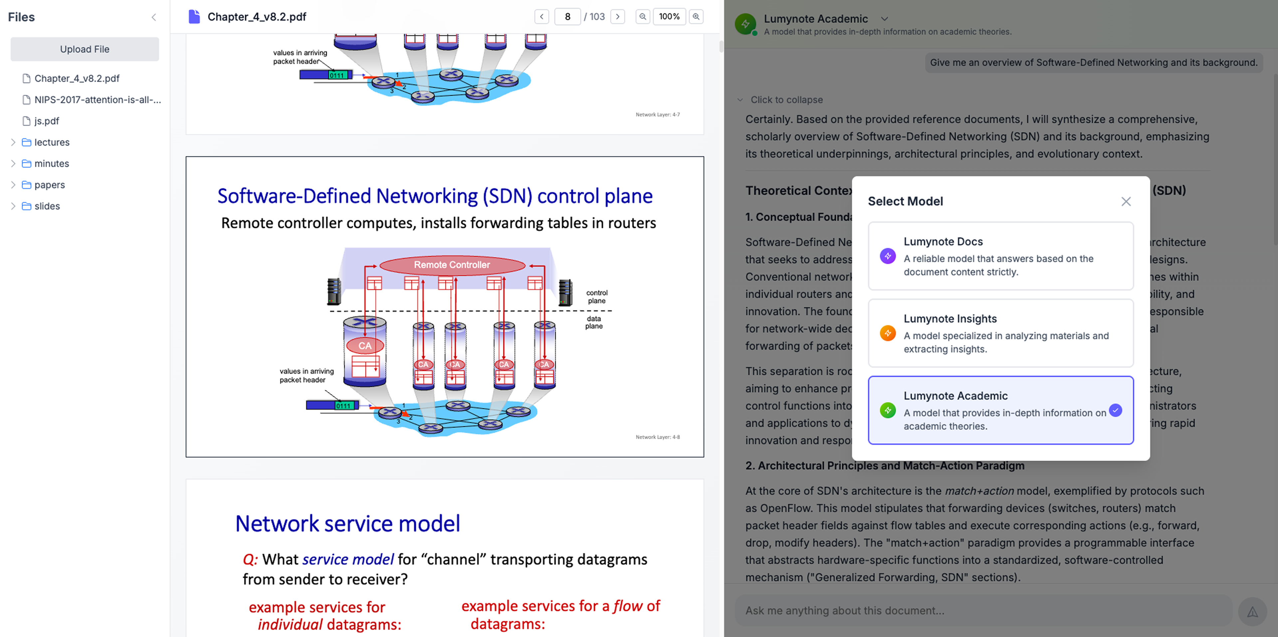Click the papers folder icon
This screenshot has height=637, width=1278.
coord(27,185)
